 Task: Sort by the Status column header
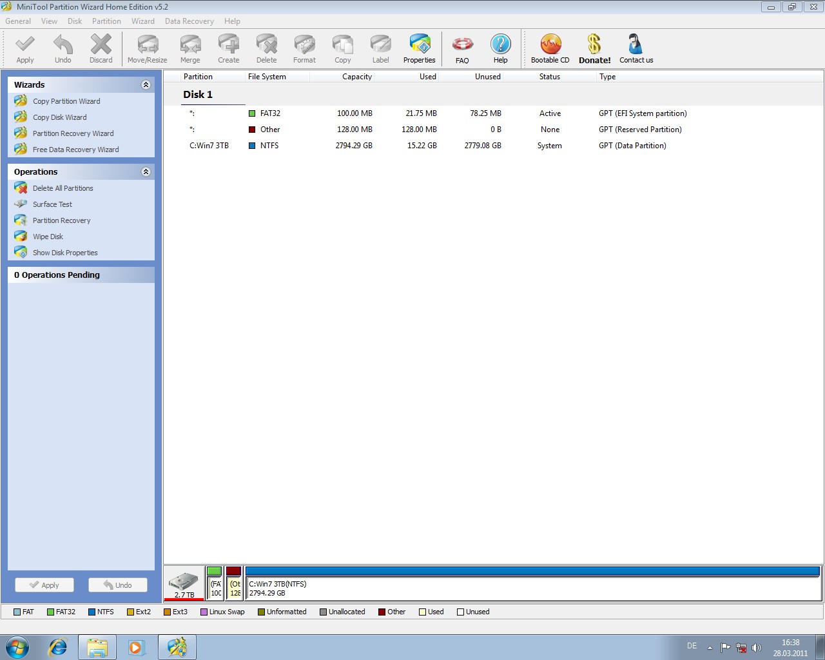pyautogui.click(x=550, y=76)
